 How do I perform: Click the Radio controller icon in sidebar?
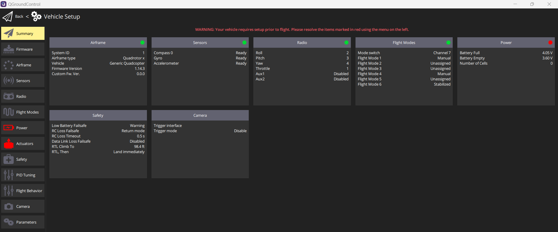(9, 96)
